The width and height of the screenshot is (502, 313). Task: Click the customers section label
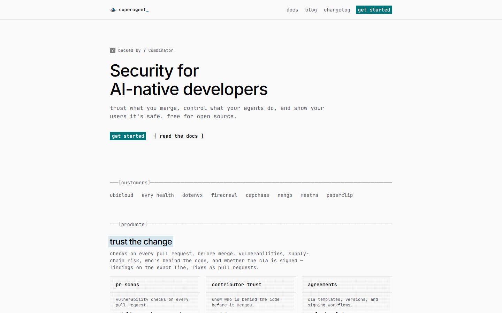(134, 183)
